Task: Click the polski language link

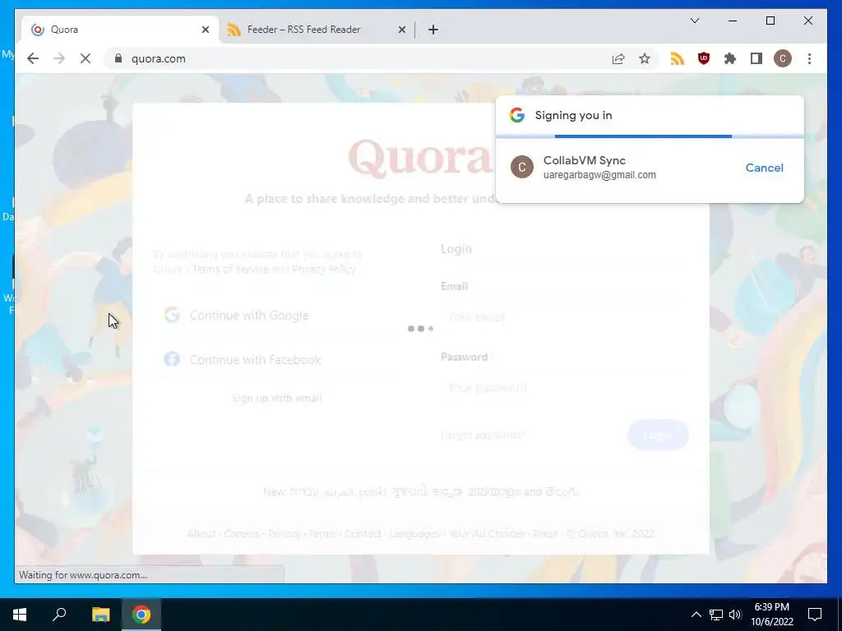Action: point(372,491)
